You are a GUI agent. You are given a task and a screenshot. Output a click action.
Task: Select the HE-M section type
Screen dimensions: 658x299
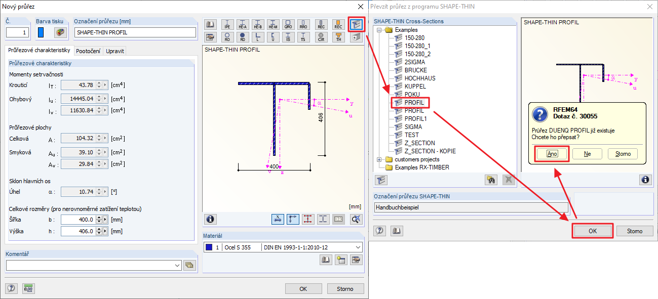(273, 24)
